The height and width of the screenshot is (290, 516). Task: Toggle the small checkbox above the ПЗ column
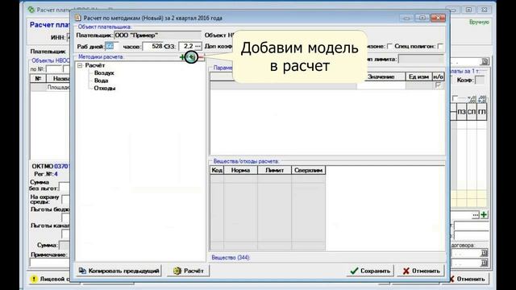pyautogui.click(x=455, y=98)
